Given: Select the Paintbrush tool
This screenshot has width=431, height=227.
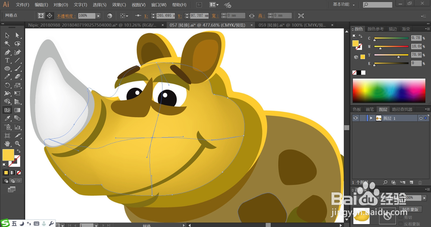Looking at the screenshot, I should point(18,68).
